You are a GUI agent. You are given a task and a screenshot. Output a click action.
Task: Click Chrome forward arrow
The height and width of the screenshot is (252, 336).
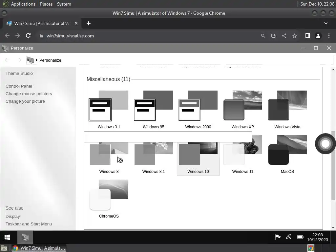coord(18,35)
